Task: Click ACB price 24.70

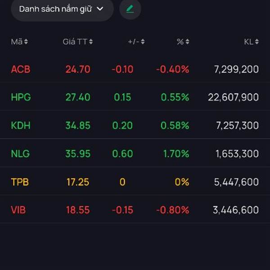Action: tap(78, 69)
